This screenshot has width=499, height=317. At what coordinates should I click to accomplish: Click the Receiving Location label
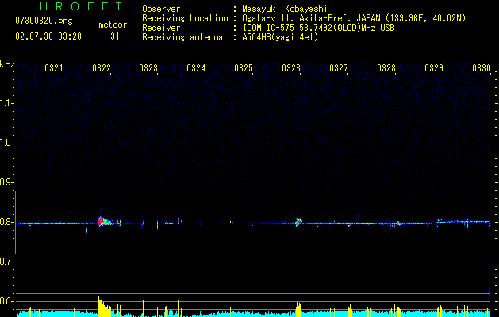tap(185, 18)
